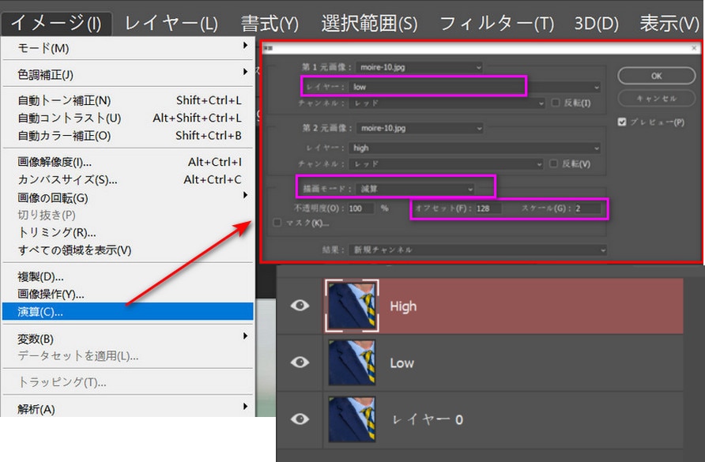The height and width of the screenshot is (462, 705).
Task: Hide the Low layer
Action: 300,362
